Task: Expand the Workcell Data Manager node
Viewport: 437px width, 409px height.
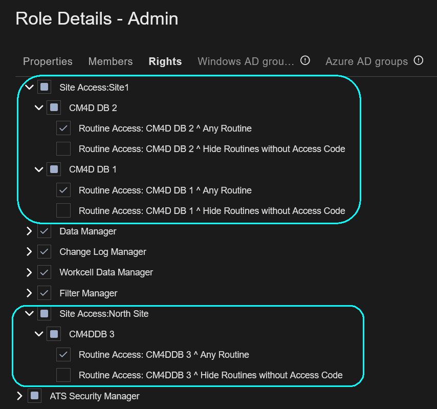Action: coord(29,272)
